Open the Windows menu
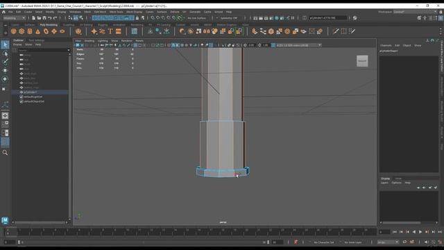Image resolution: width=444 pixels, height=250 pixels. (75, 12)
